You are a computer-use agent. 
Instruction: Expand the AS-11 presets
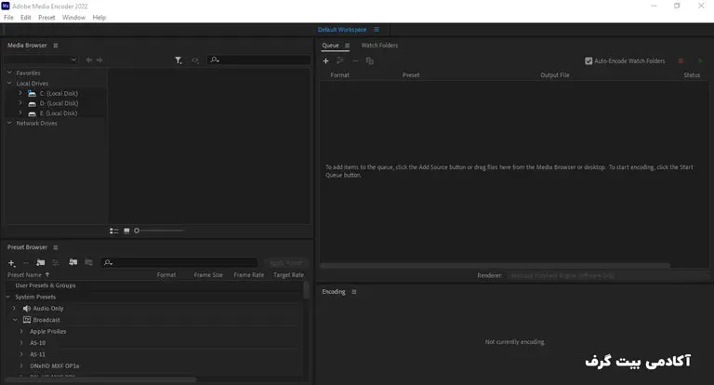click(21, 354)
